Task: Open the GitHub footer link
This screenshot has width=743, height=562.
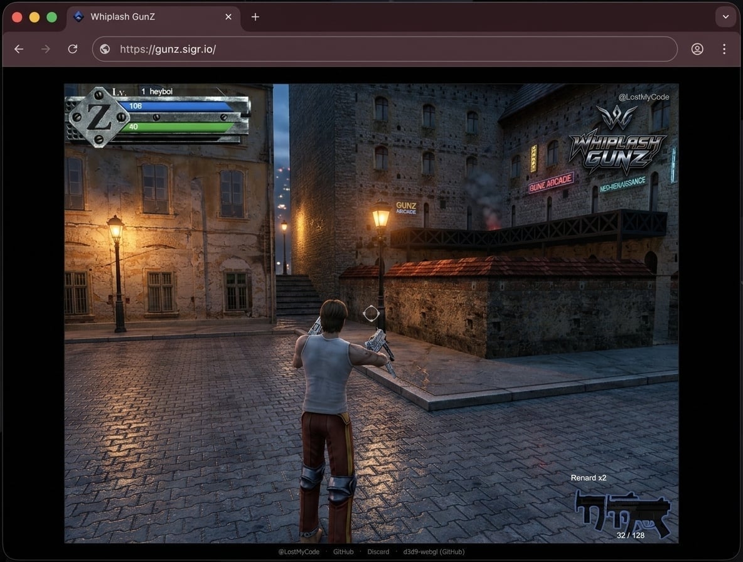Action: coord(343,551)
